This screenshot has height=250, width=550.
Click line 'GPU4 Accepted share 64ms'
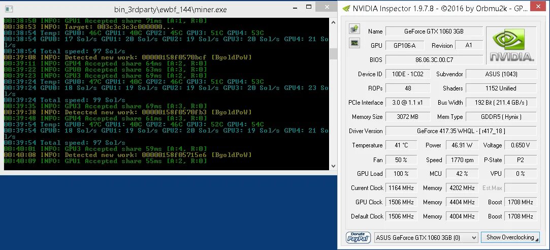(x=105, y=64)
